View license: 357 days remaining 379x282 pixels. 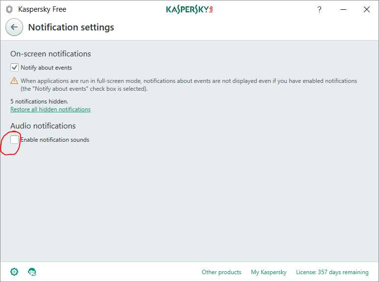coord(332,272)
